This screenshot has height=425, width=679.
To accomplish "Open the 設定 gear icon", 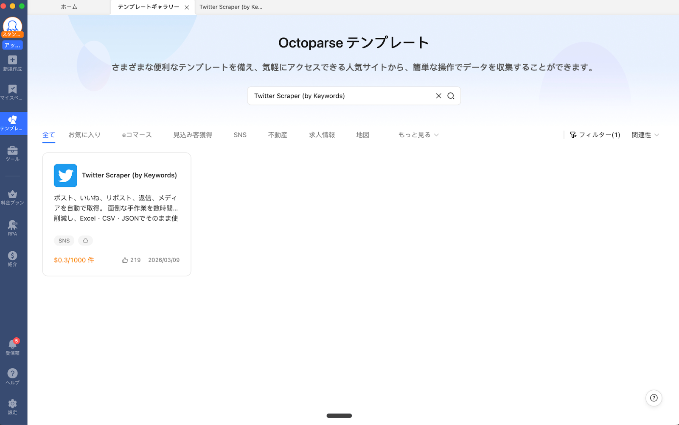I will point(12,404).
